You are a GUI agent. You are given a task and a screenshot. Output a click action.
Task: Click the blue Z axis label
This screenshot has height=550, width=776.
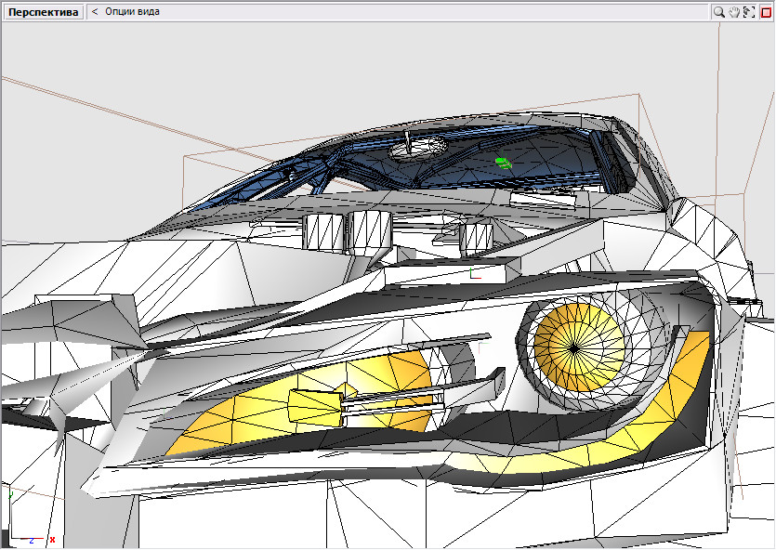(x=31, y=540)
